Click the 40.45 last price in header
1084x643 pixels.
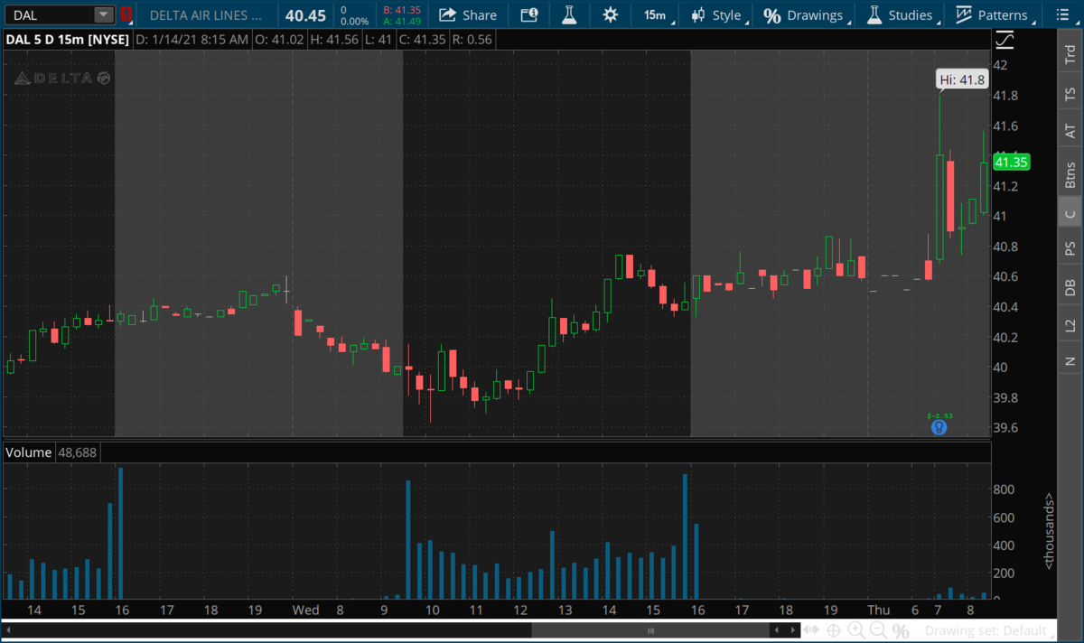[305, 15]
